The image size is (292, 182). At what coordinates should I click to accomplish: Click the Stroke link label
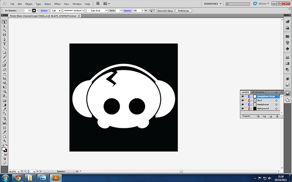coord(44,11)
